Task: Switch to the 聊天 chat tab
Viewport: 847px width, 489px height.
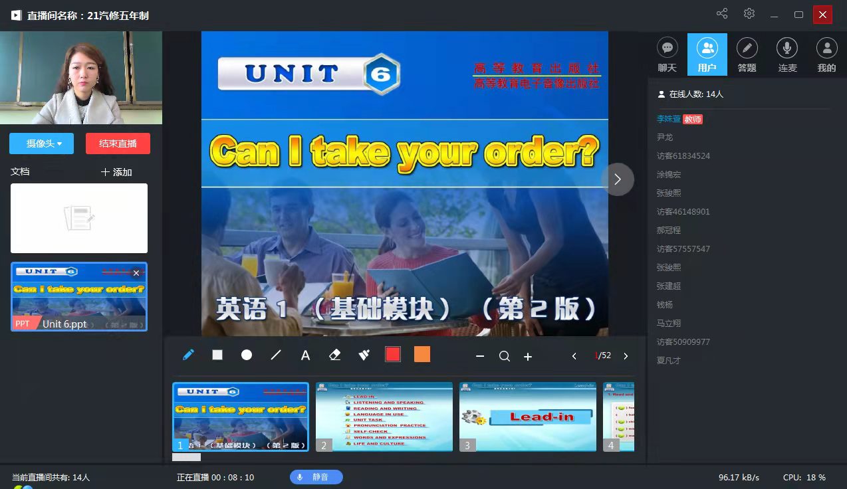Action: (x=667, y=54)
